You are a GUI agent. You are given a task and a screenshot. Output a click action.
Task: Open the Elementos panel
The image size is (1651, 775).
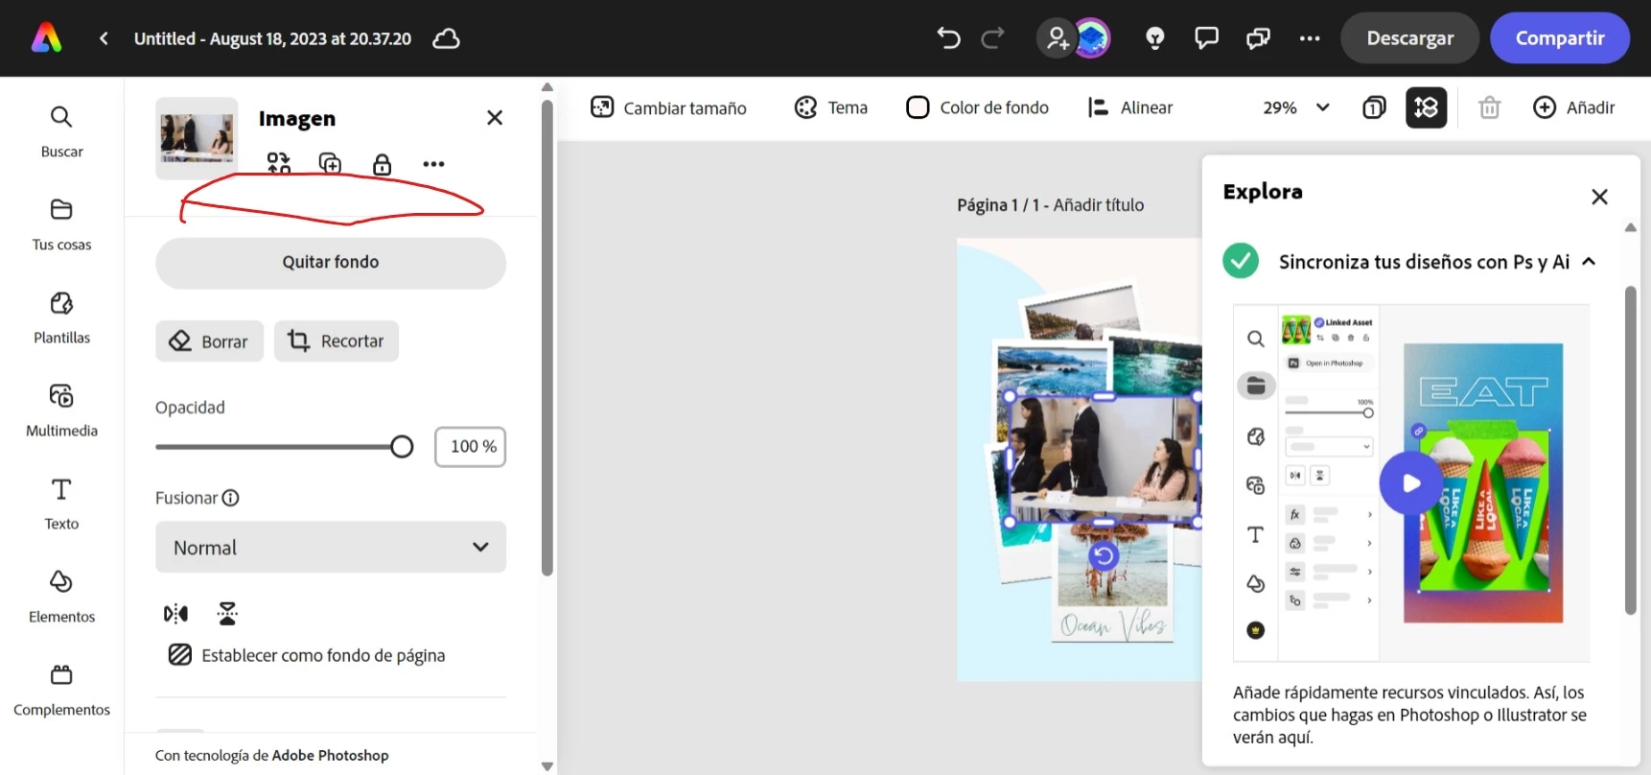61,597
